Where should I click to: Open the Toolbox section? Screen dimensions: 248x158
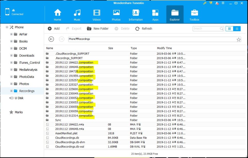coord(194,15)
